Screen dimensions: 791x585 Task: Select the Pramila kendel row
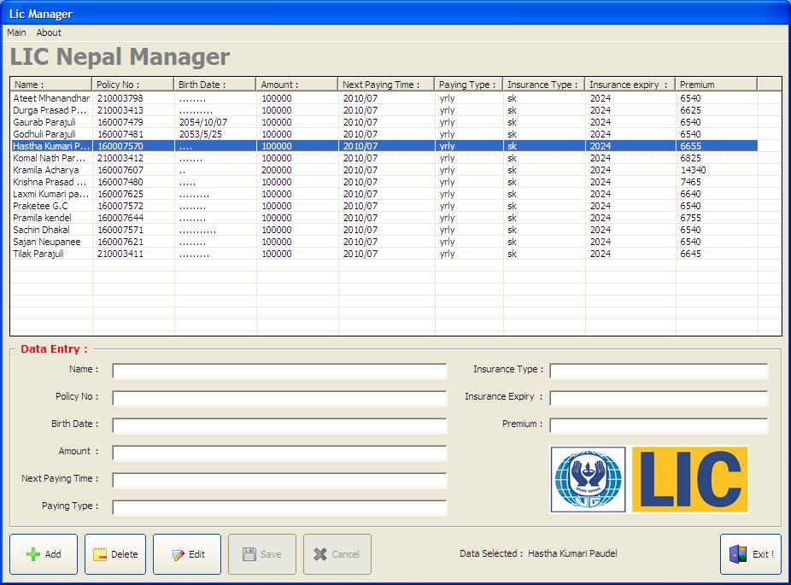click(384, 218)
